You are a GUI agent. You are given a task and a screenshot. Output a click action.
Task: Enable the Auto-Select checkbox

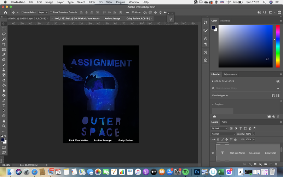(x=23, y=12)
